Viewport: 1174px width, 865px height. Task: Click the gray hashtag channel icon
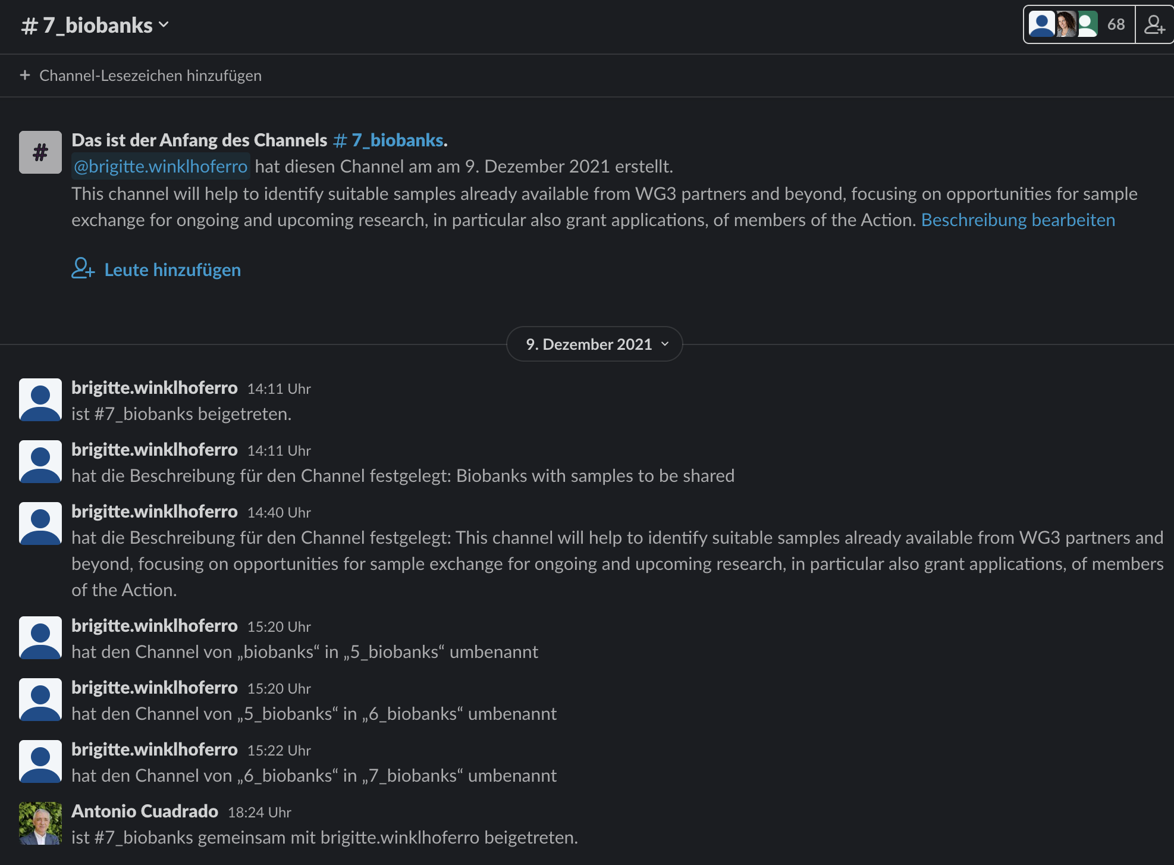[40, 152]
